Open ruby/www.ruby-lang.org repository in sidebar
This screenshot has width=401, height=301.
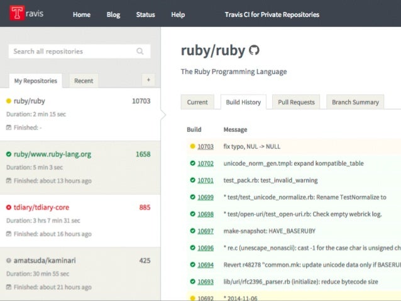click(x=52, y=154)
